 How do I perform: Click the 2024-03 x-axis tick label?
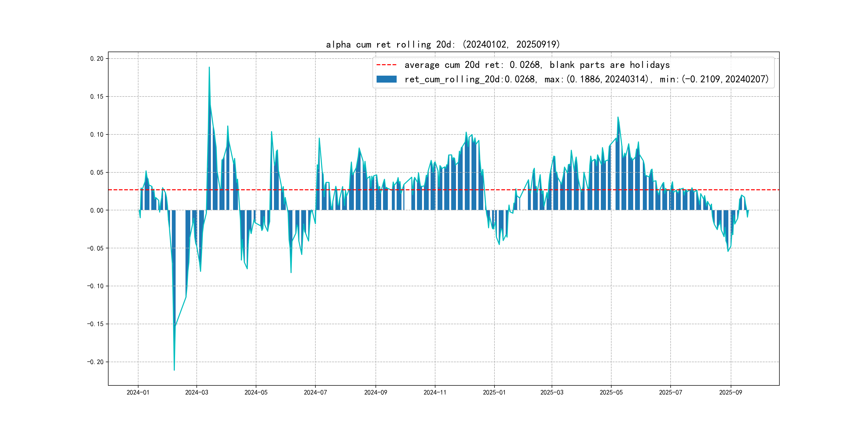coord(197,392)
